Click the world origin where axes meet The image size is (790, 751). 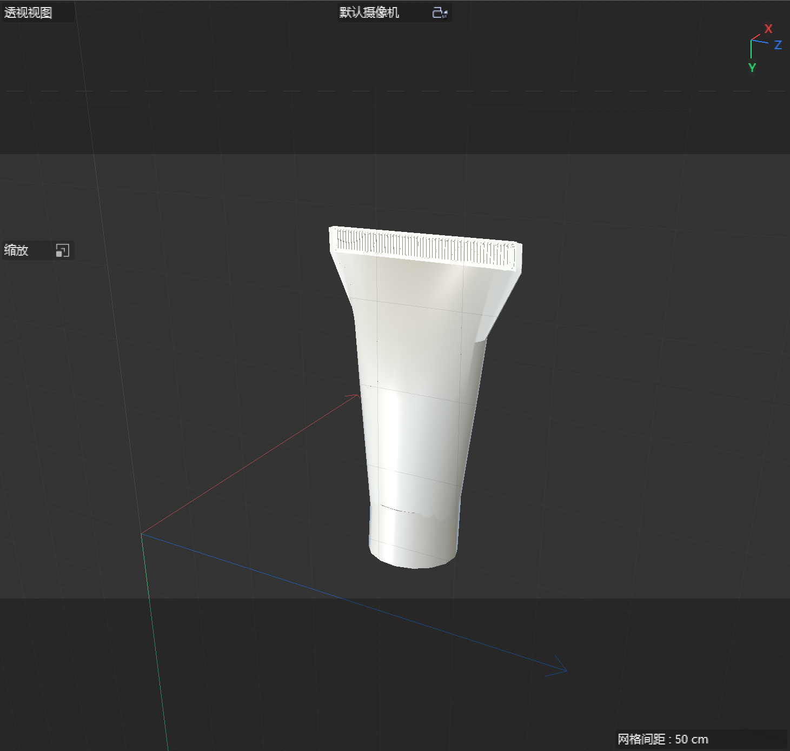(142, 534)
